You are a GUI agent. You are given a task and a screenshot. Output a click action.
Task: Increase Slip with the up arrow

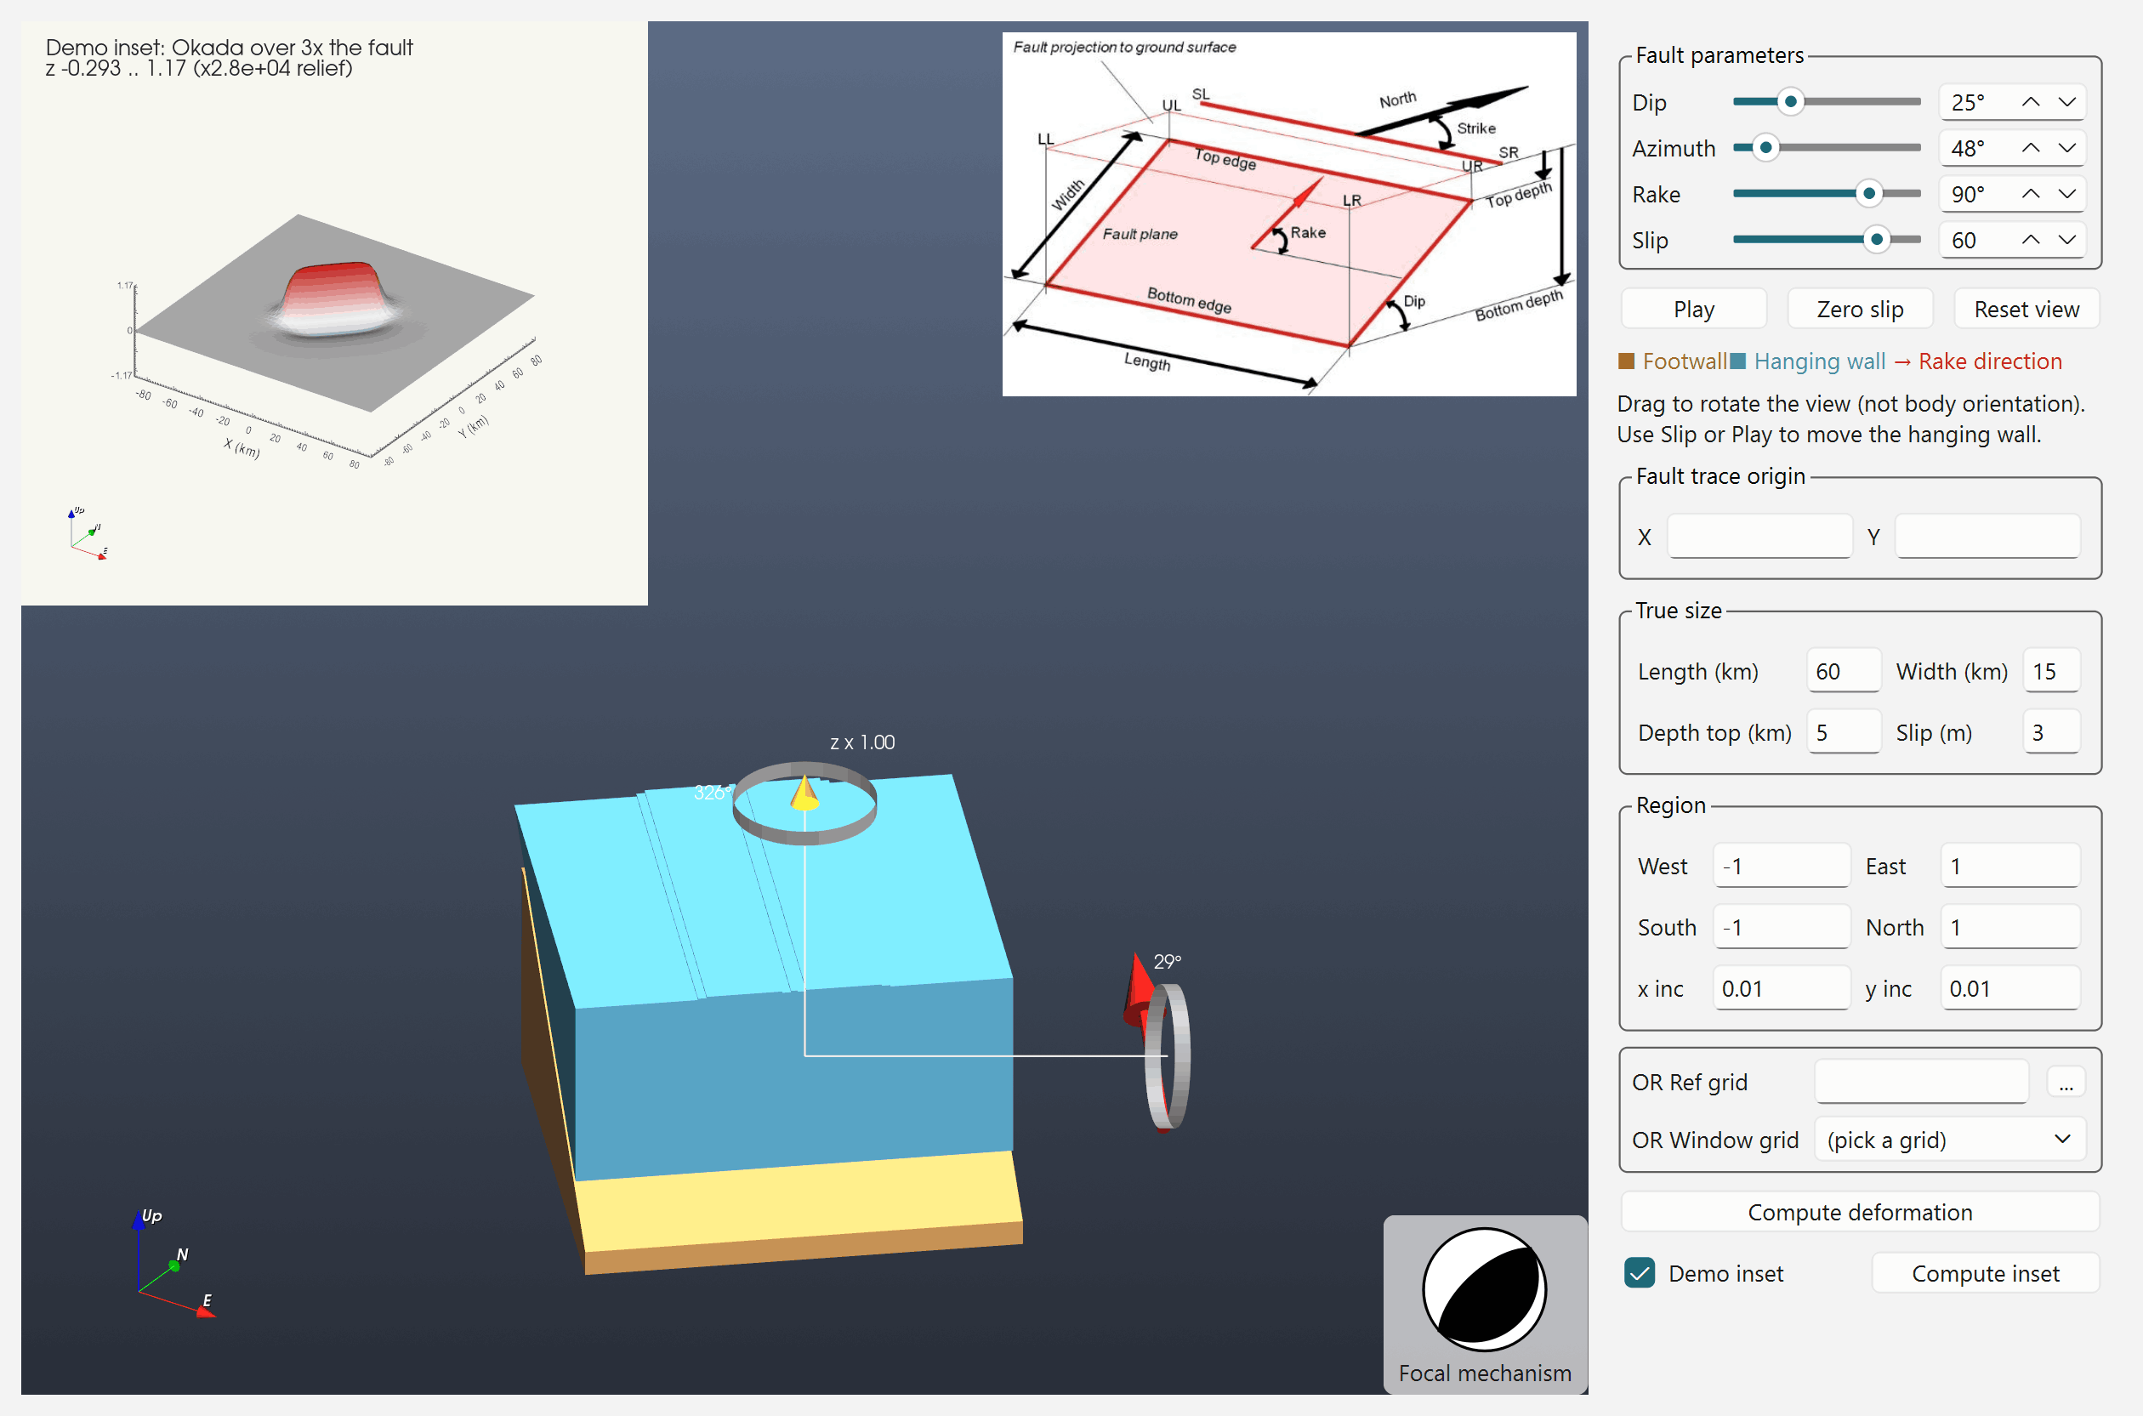pos(2029,240)
